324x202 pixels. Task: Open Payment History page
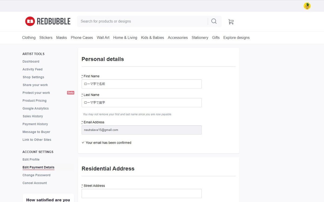[35, 124]
